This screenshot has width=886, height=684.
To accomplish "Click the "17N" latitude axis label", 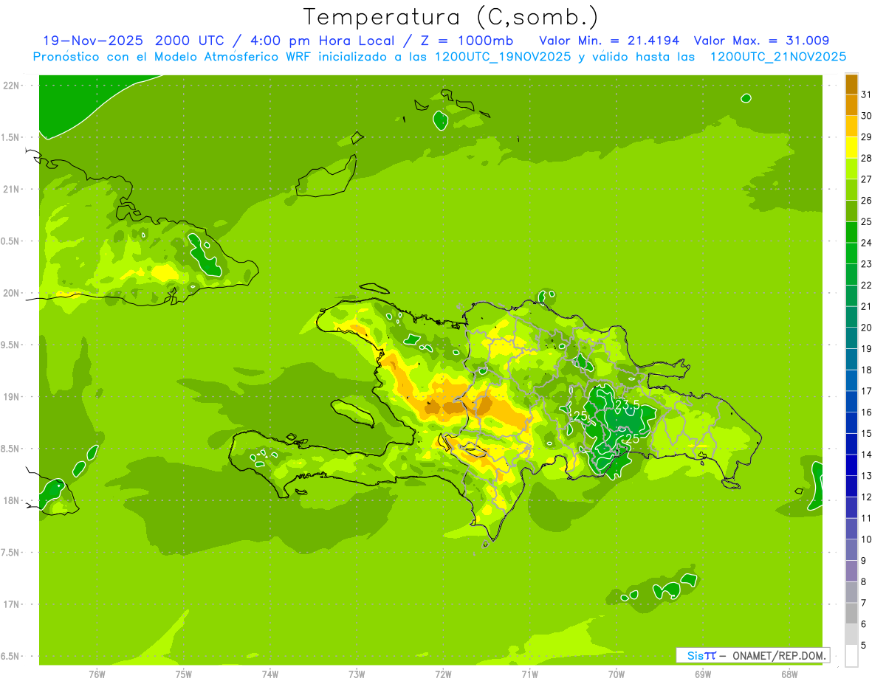I will coord(11,604).
